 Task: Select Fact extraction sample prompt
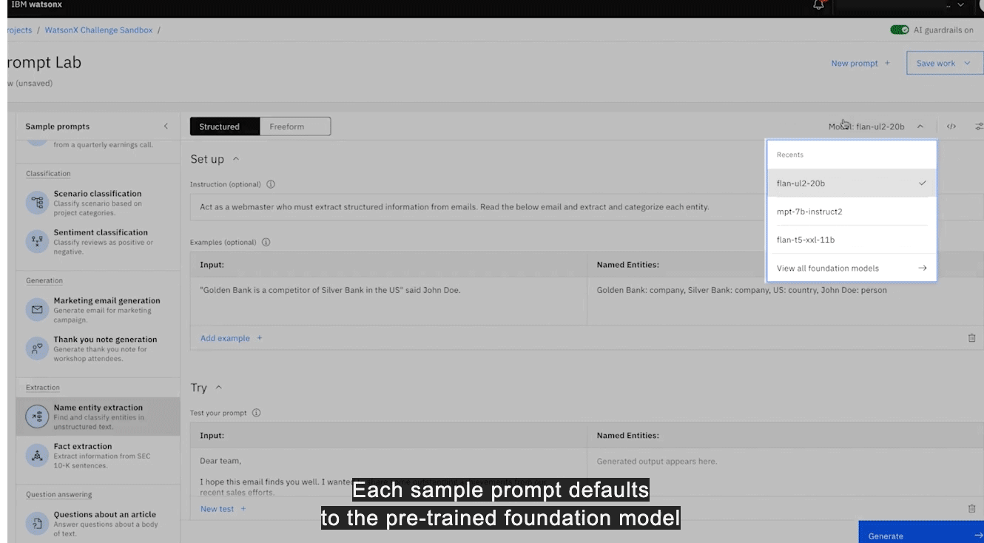tap(98, 456)
